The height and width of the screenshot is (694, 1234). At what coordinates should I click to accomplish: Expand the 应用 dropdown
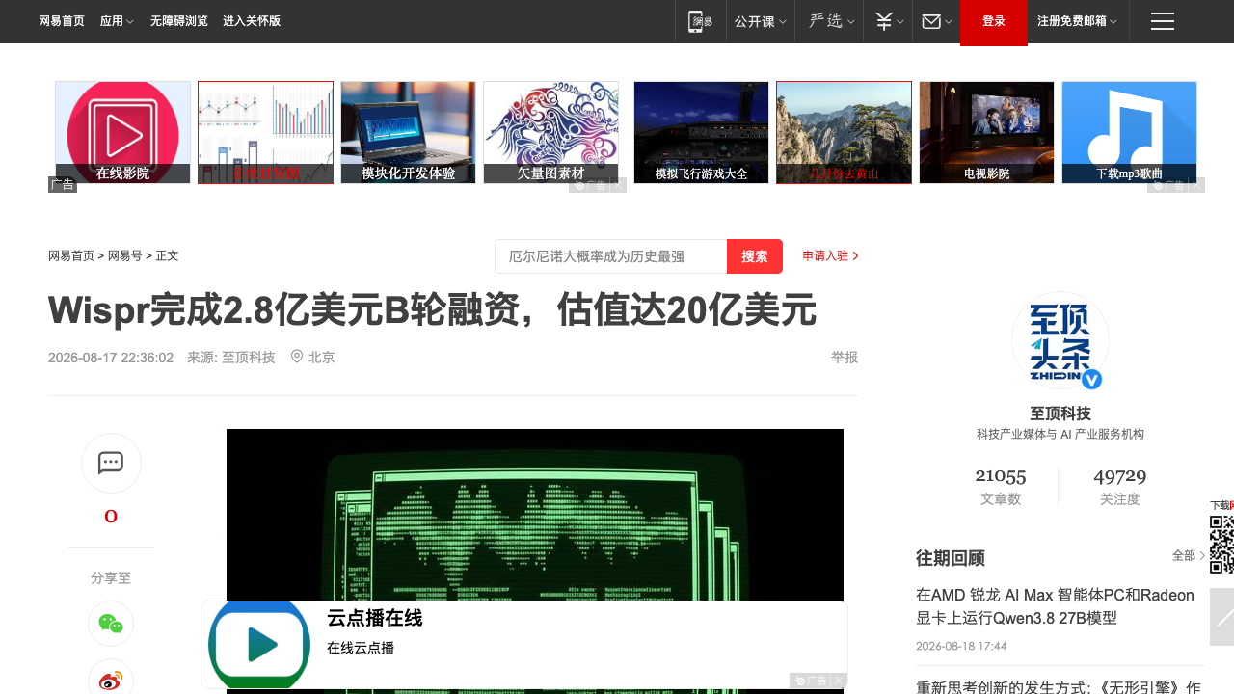117,21
